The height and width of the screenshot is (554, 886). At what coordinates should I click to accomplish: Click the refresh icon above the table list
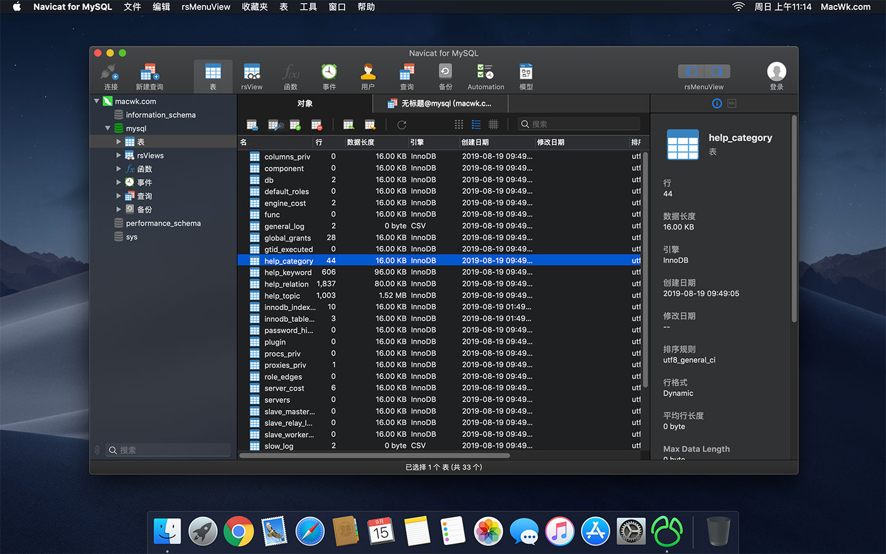tap(401, 124)
